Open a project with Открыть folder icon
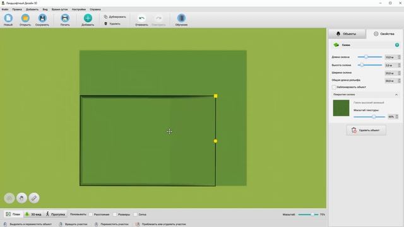Image resolution: width=404 pixels, height=227 pixels. [25, 18]
